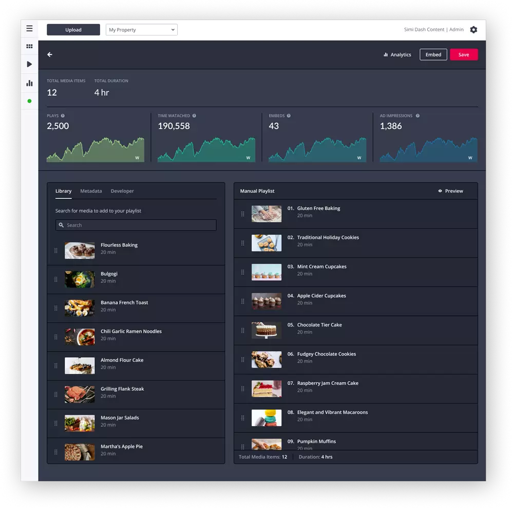Select the Chocolate Tier Cake thumbnail
The height and width of the screenshot is (508, 512).
click(267, 330)
